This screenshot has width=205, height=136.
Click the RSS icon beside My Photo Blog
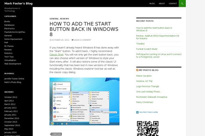(137, 70)
